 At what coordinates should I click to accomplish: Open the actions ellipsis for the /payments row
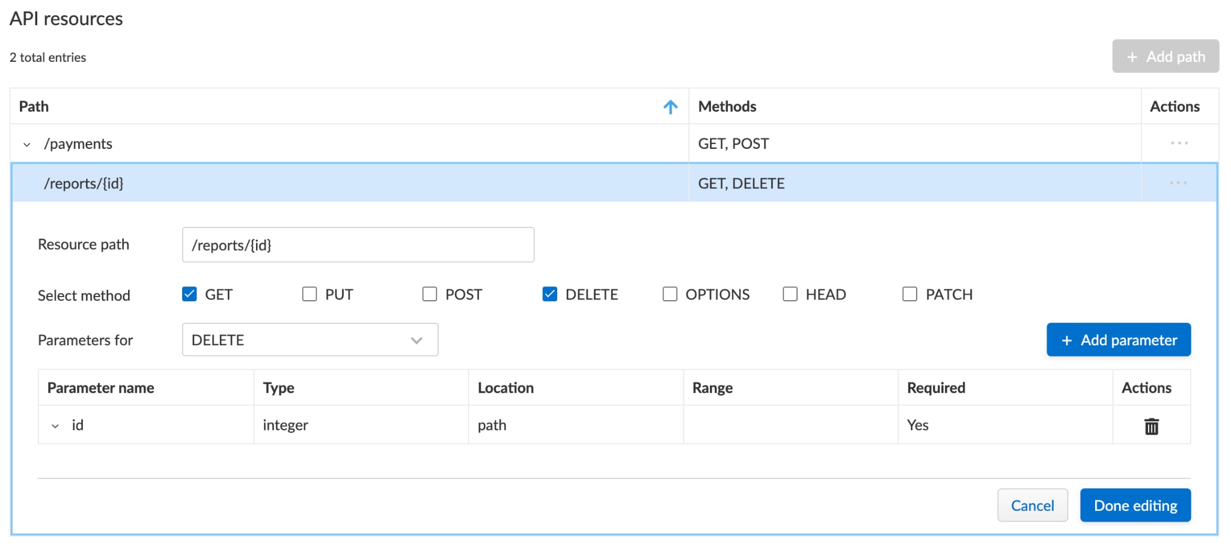click(x=1179, y=143)
